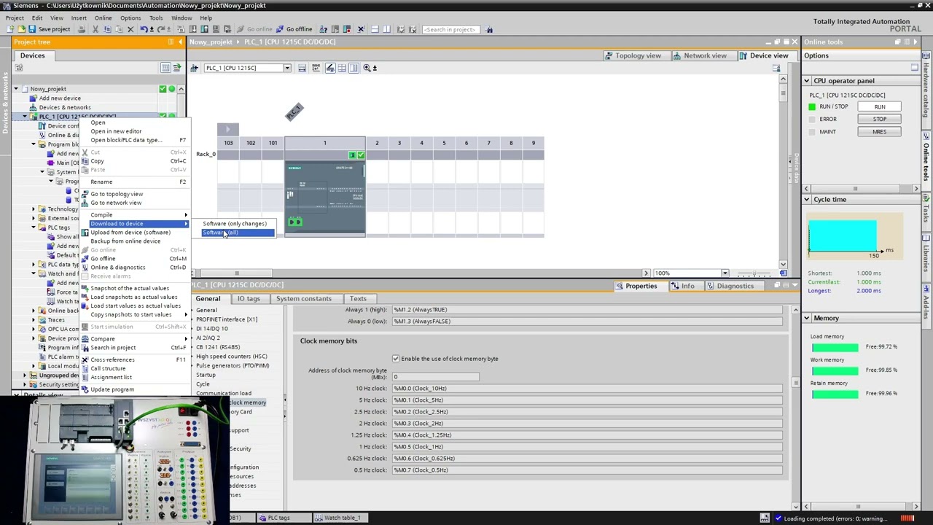The height and width of the screenshot is (525, 933).
Task: Open the Online menu
Action: 103,17
